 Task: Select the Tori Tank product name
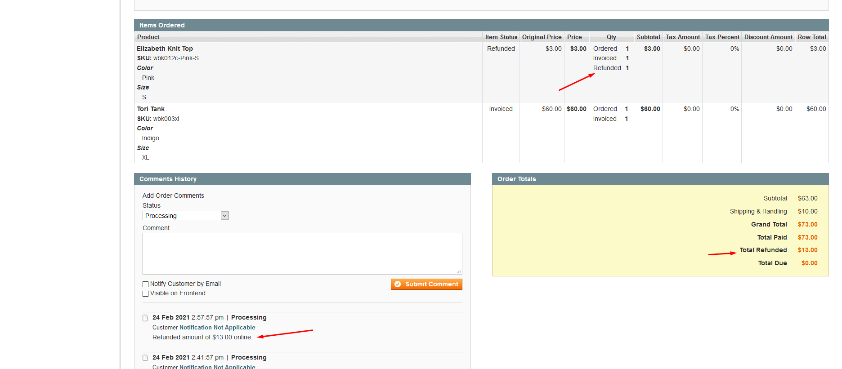[x=151, y=109]
